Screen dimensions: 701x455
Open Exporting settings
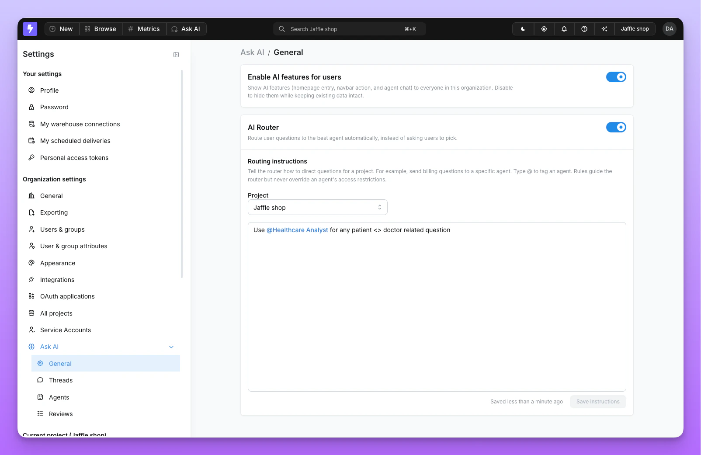(101, 212)
